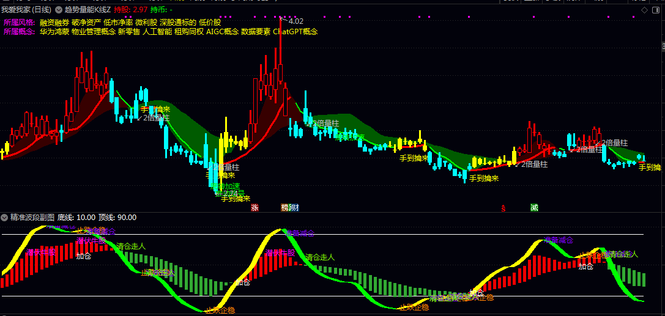Open the 华为鸿蒙 concept tag

54,32
